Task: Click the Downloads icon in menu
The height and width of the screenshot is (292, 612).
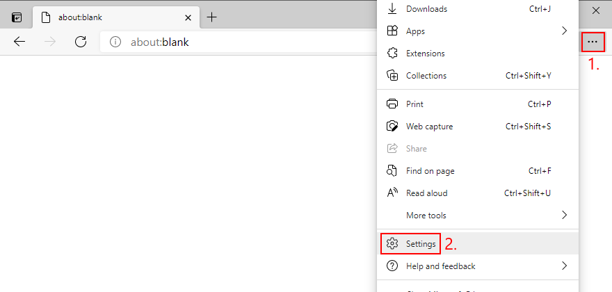Action: click(x=392, y=9)
